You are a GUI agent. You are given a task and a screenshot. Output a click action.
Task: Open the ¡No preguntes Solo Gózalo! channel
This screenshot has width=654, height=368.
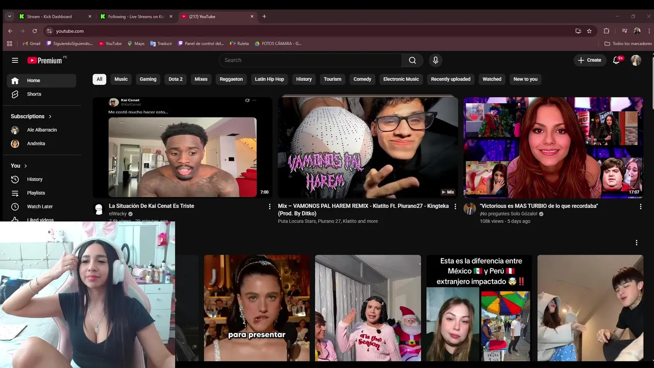[x=508, y=214]
